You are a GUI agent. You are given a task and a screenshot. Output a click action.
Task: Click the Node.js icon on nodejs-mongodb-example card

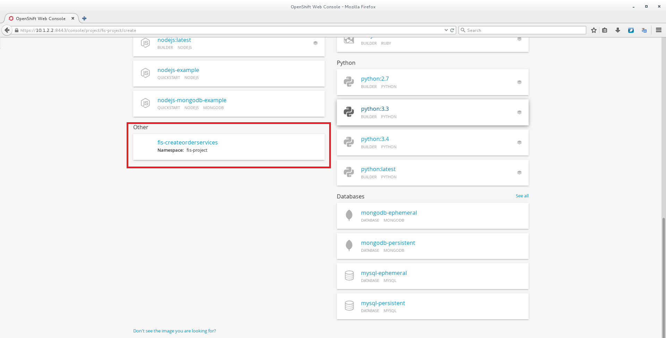tap(145, 103)
